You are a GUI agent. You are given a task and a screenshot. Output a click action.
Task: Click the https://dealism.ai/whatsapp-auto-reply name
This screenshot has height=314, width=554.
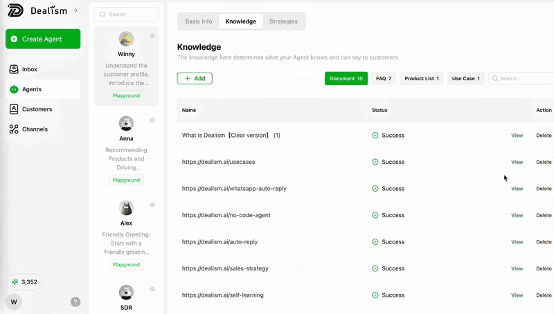[x=234, y=189]
